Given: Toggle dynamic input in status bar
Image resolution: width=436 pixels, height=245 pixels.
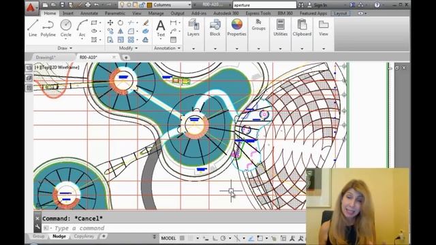Looking at the screenshot, I should [206, 238].
